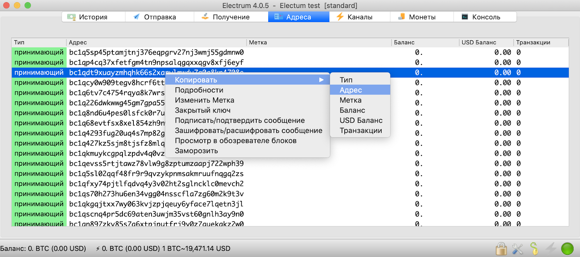The image size is (580, 257).
Task: Click the padlock password icon in status bar
Action: pyautogui.click(x=501, y=249)
